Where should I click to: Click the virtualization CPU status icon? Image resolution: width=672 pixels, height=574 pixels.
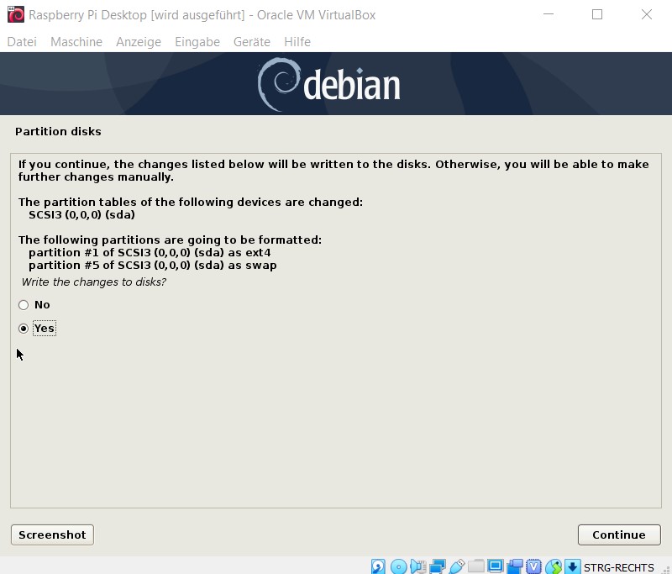click(534, 566)
